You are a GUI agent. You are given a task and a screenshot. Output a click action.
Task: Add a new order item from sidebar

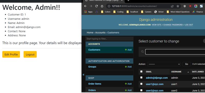tap(128, 84)
